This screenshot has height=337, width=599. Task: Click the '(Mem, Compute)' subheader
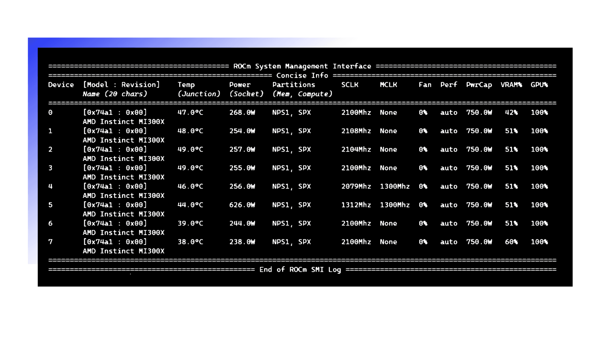point(302,94)
